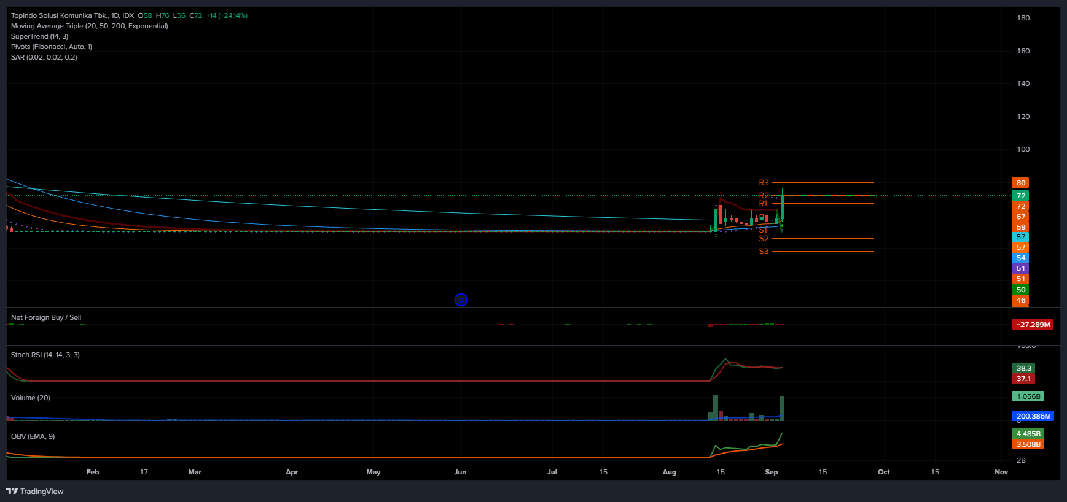This screenshot has height=502, width=1067.
Task: Click the S2 pivot level label
Action: point(764,239)
